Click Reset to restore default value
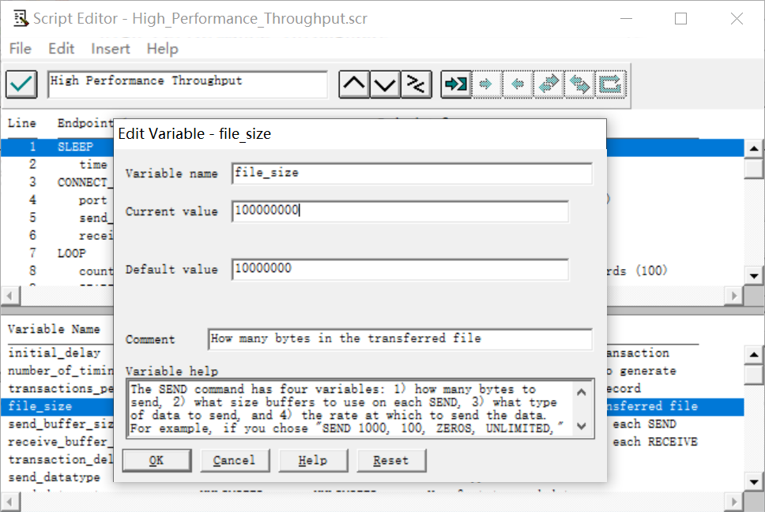This screenshot has height=512, width=765. pos(391,461)
